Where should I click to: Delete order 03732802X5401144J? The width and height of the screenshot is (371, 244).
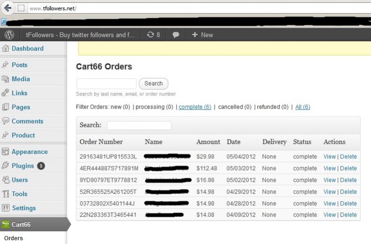click(348, 204)
